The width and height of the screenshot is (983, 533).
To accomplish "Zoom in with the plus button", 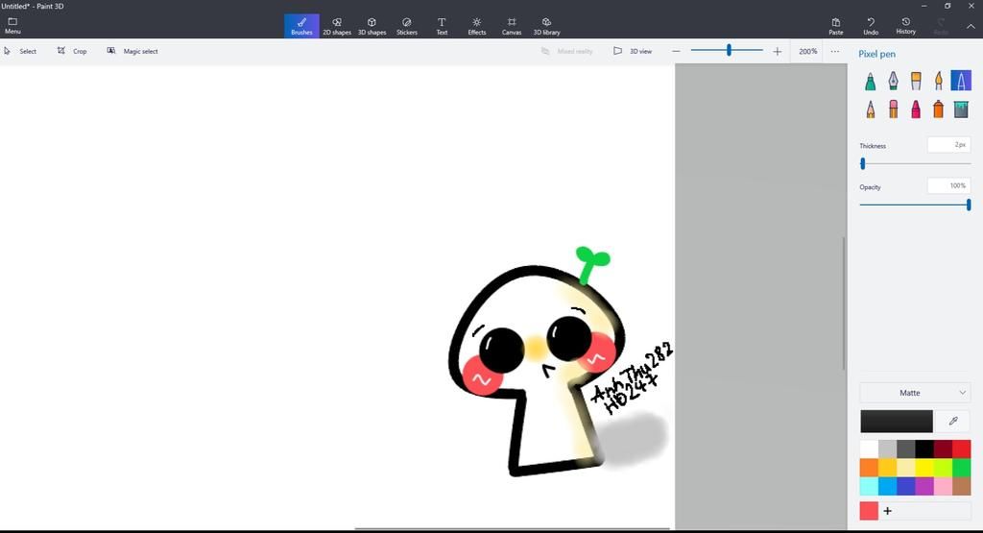I will click(778, 52).
